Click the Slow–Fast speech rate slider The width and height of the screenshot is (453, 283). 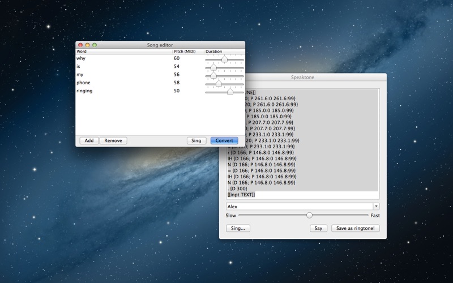coord(309,216)
